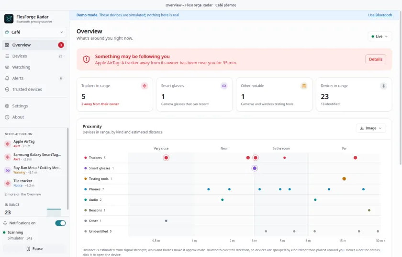Click the Smart glasses card icon
The image size is (402, 257).
pyautogui.click(x=224, y=86)
